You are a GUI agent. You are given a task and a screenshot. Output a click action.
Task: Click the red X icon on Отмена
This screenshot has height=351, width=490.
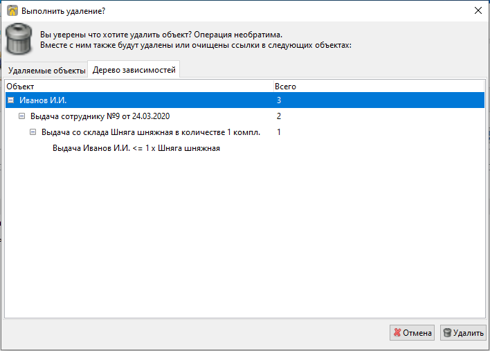point(397,332)
